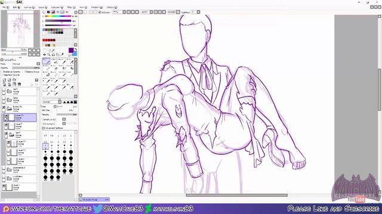Open the Window menu
The width and height of the screenshot is (382, 214).
click(97, 7)
